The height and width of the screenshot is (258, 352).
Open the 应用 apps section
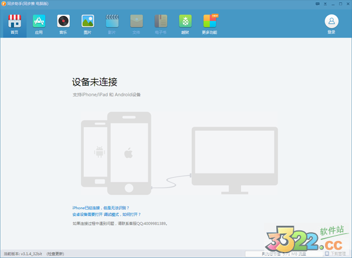(x=39, y=25)
